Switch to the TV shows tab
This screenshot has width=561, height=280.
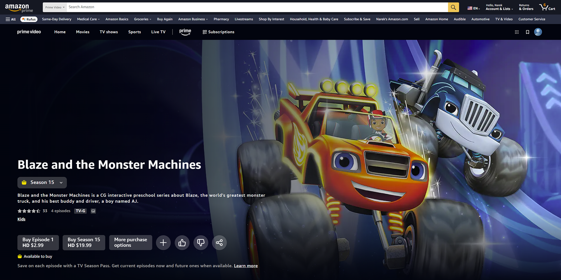[x=109, y=32]
